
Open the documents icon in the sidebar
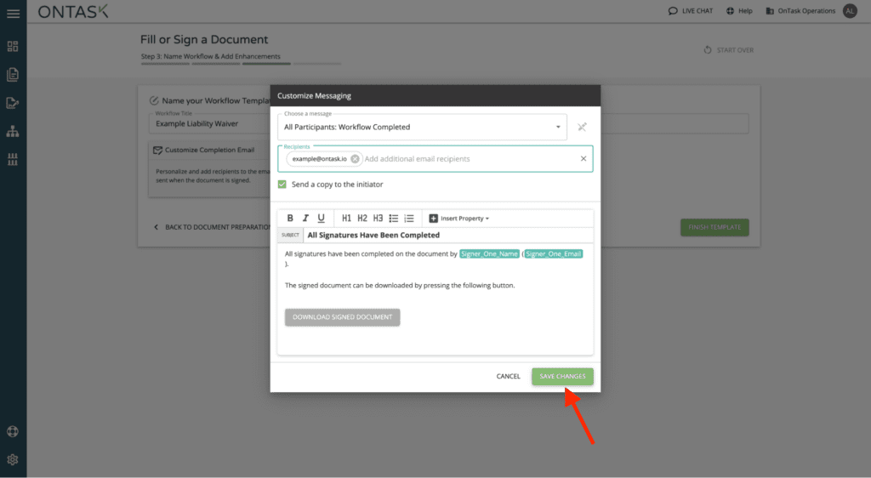(13, 74)
